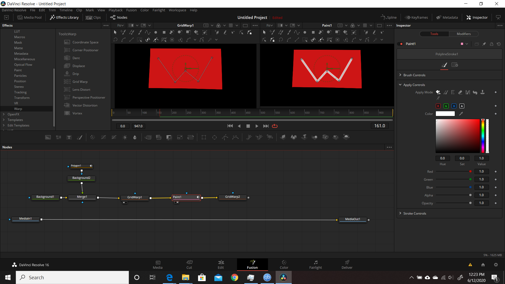Open the Workspace menu
This screenshot has width=505, height=284.
(177, 10)
